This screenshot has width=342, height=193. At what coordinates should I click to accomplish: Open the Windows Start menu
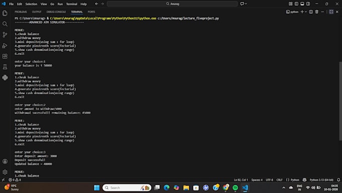[x=97, y=187]
